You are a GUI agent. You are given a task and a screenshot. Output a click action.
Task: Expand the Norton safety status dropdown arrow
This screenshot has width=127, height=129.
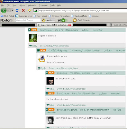pos(69,20)
